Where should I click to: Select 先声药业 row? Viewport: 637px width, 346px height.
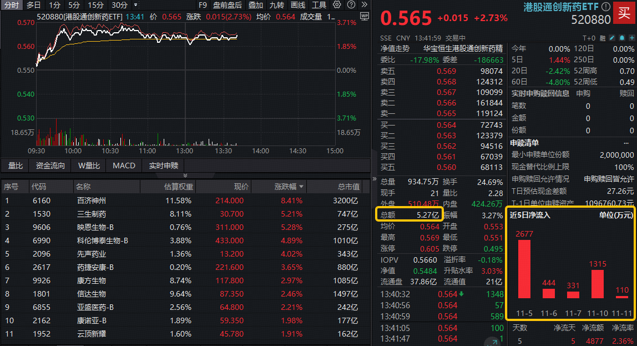[185, 254]
